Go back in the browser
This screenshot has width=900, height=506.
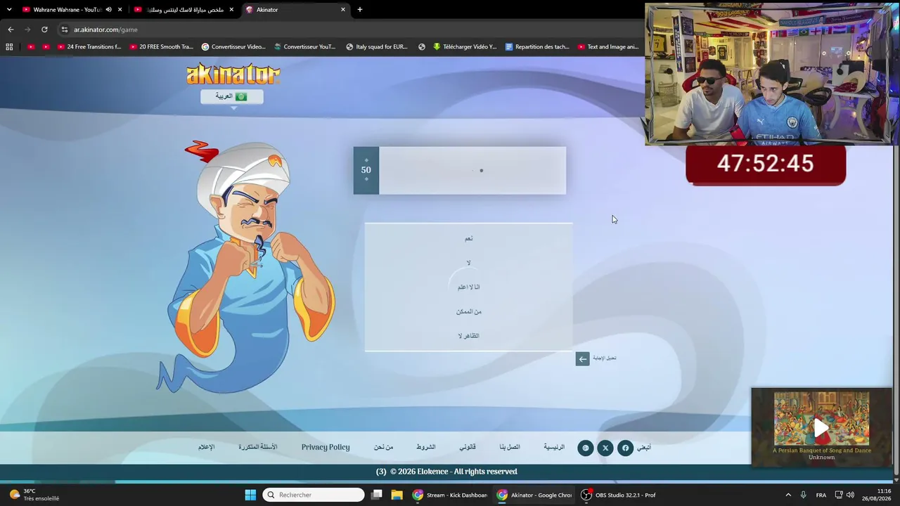pyautogui.click(x=11, y=30)
